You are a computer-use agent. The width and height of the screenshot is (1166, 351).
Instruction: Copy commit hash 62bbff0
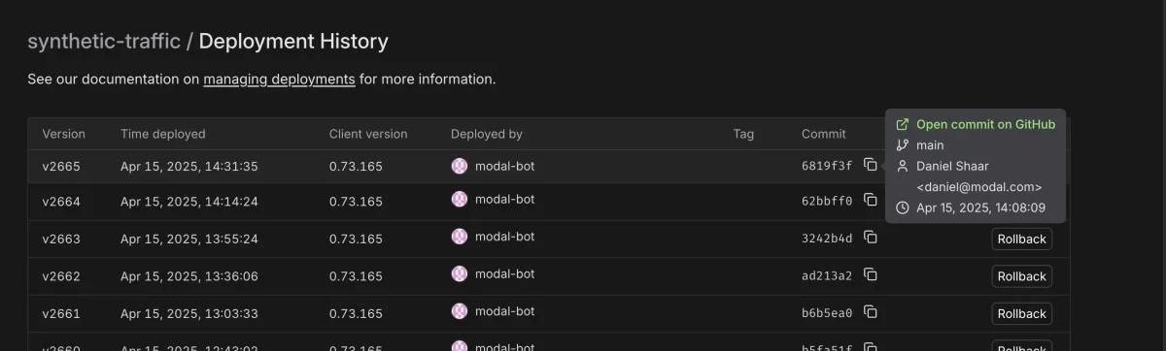point(871,201)
